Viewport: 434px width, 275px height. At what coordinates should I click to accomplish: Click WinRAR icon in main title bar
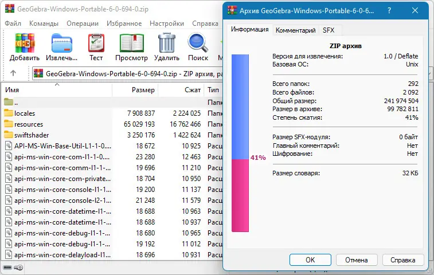click(9, 9)
